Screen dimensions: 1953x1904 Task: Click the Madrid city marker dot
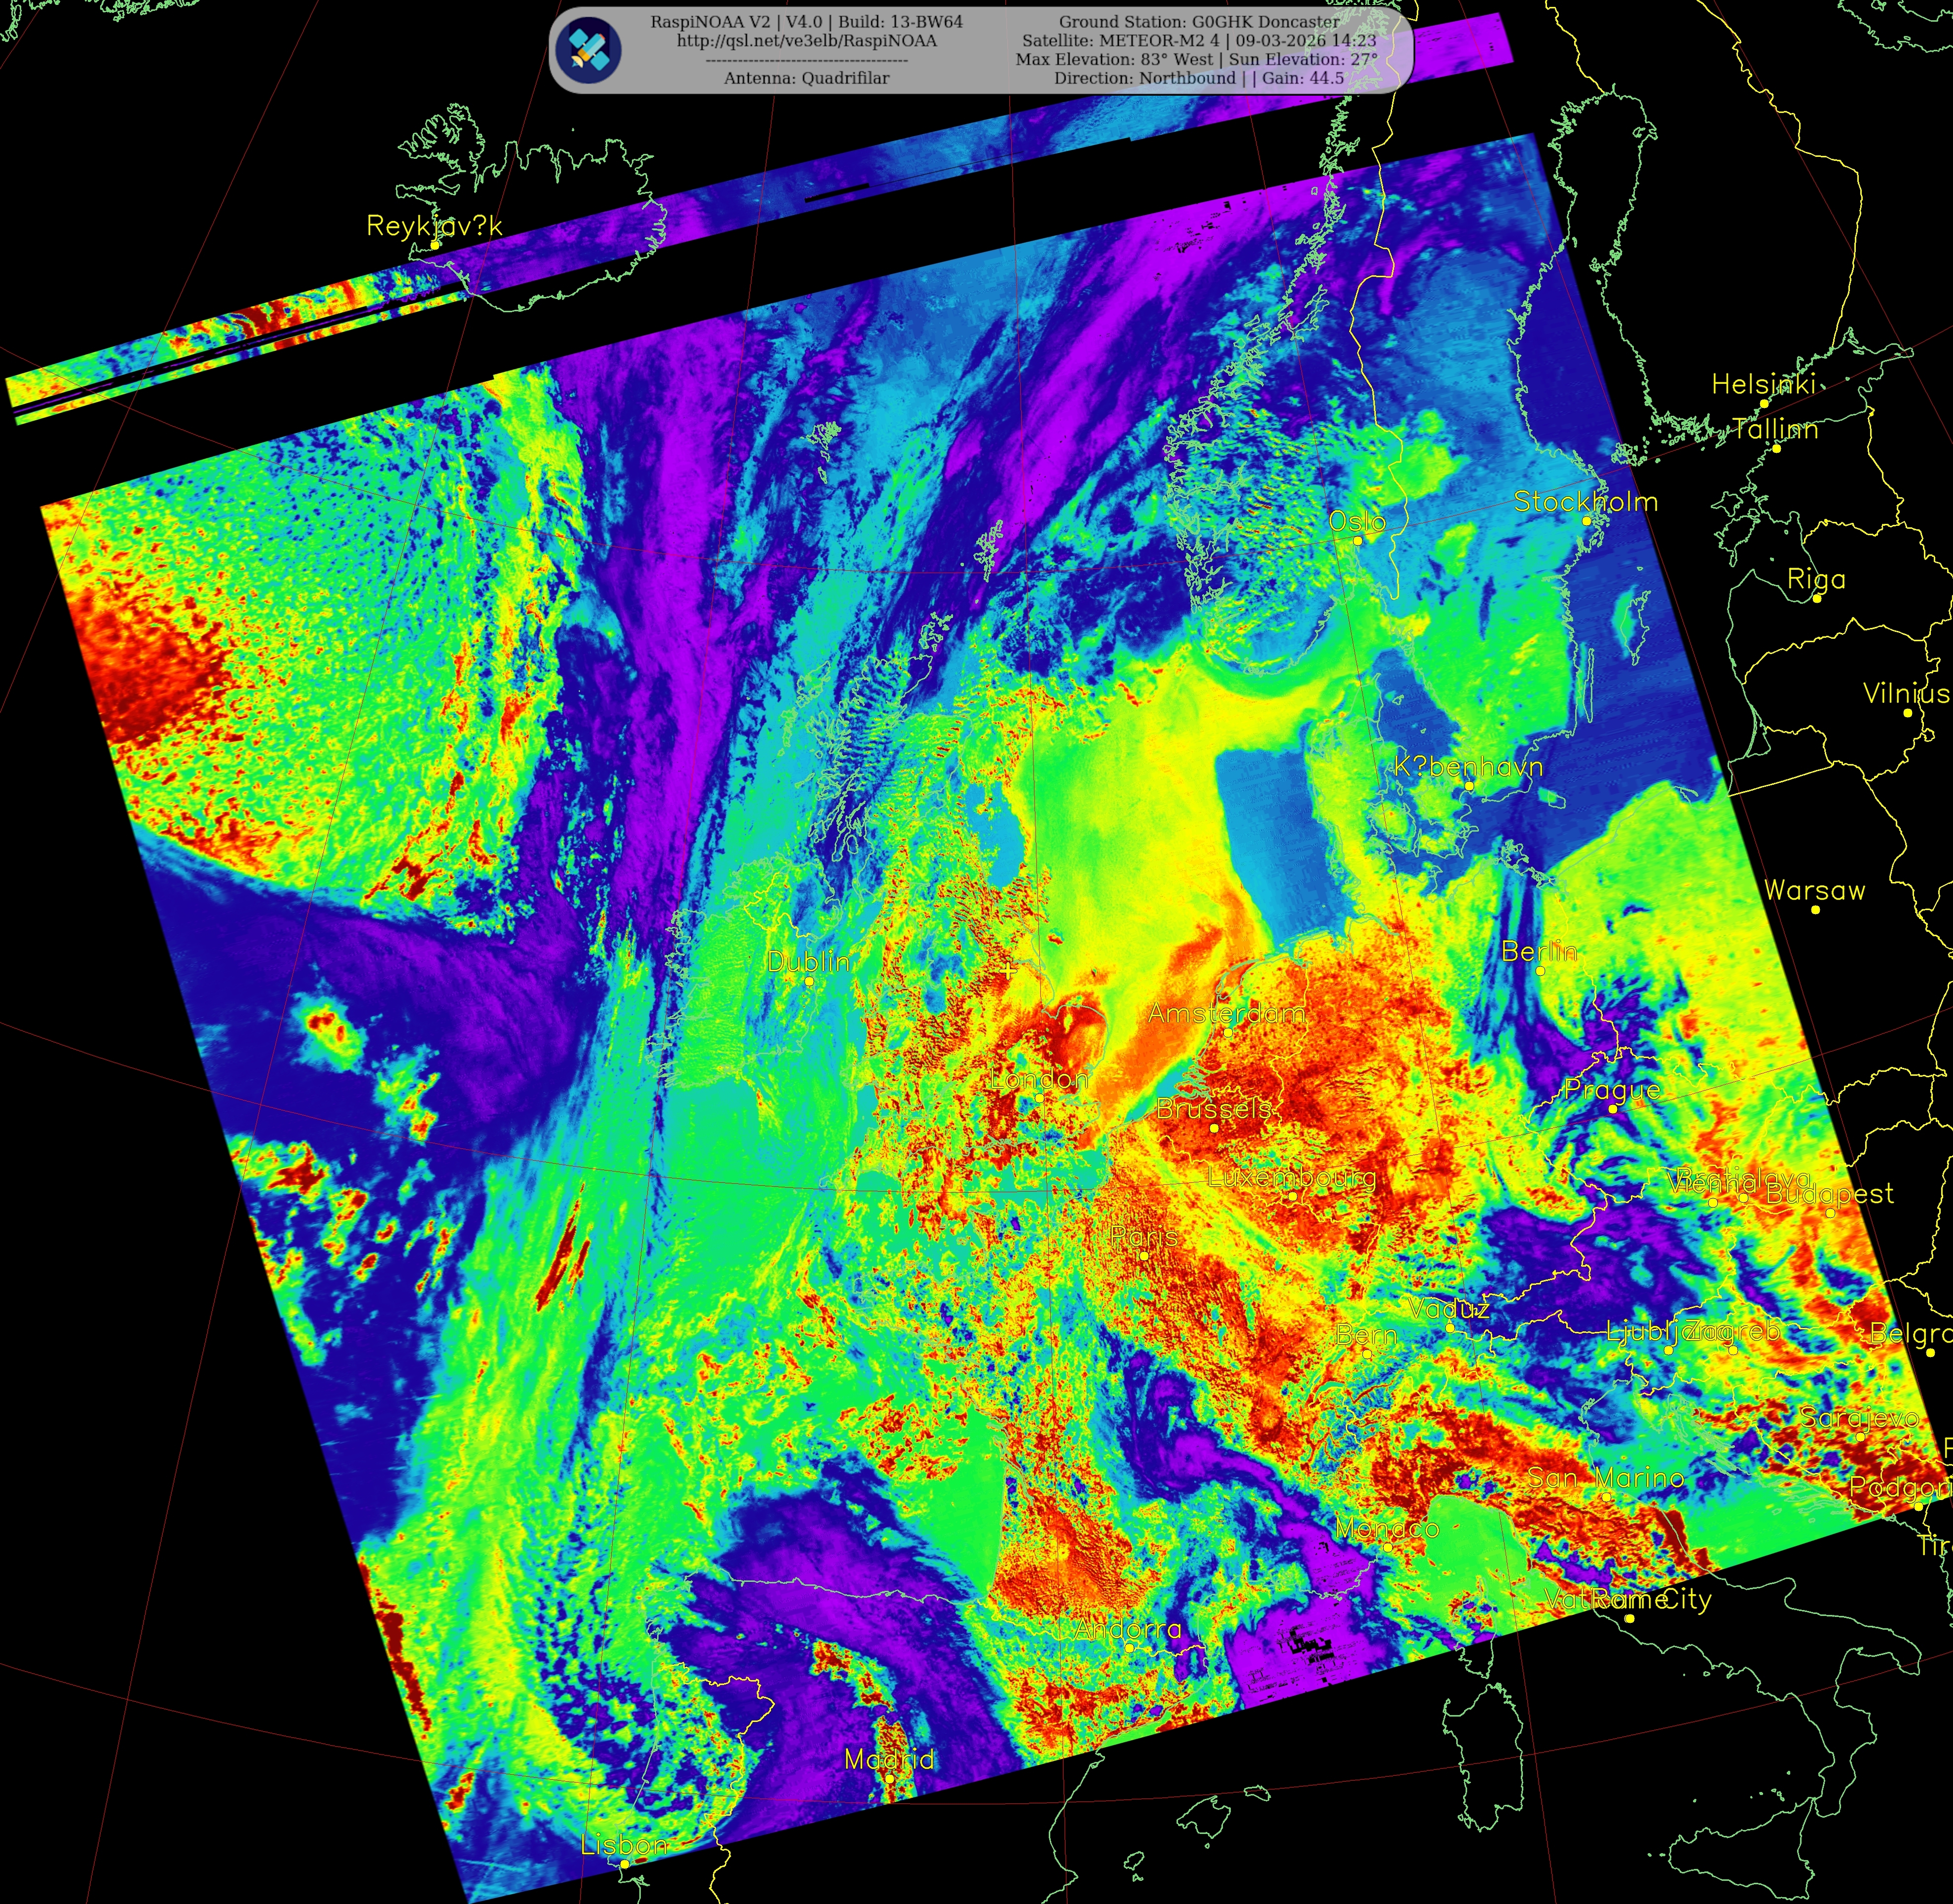pyautogui.click(x=889, y=1778)
